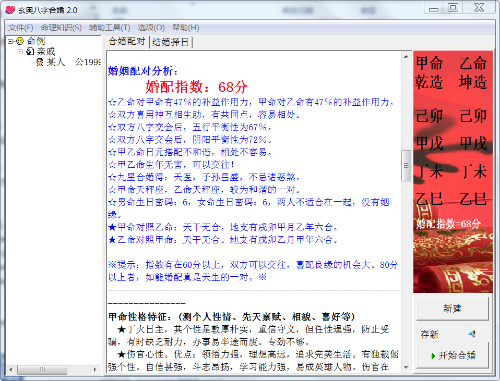
Task: Click the 乙命 坤造 header on red panel
Action: (473, 72)
